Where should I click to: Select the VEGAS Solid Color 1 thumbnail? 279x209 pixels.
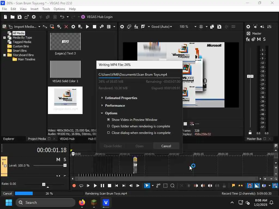point(65,69)
